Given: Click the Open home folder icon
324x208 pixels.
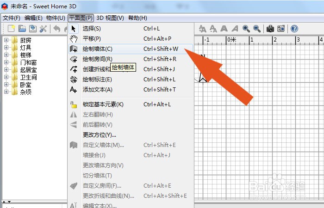Looking at the screenshot, I should [x=22, y=29].
